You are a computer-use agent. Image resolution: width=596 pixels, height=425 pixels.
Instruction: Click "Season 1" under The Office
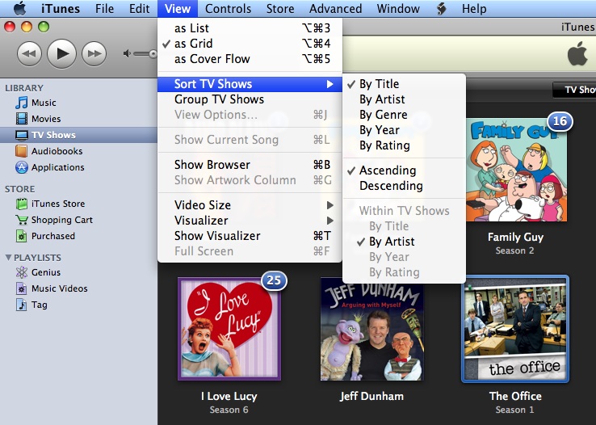coord(514,410)
